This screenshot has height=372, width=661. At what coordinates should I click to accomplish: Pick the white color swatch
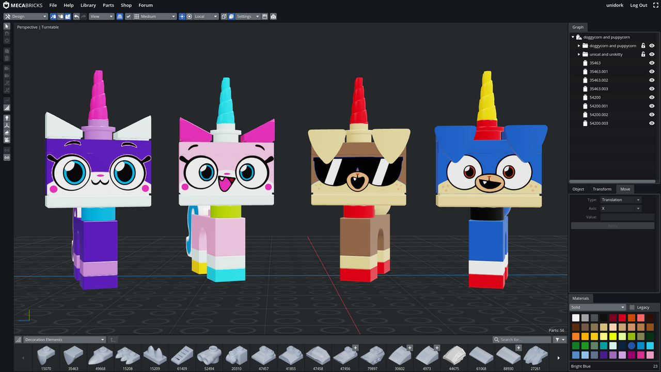(x=576, y=318)
